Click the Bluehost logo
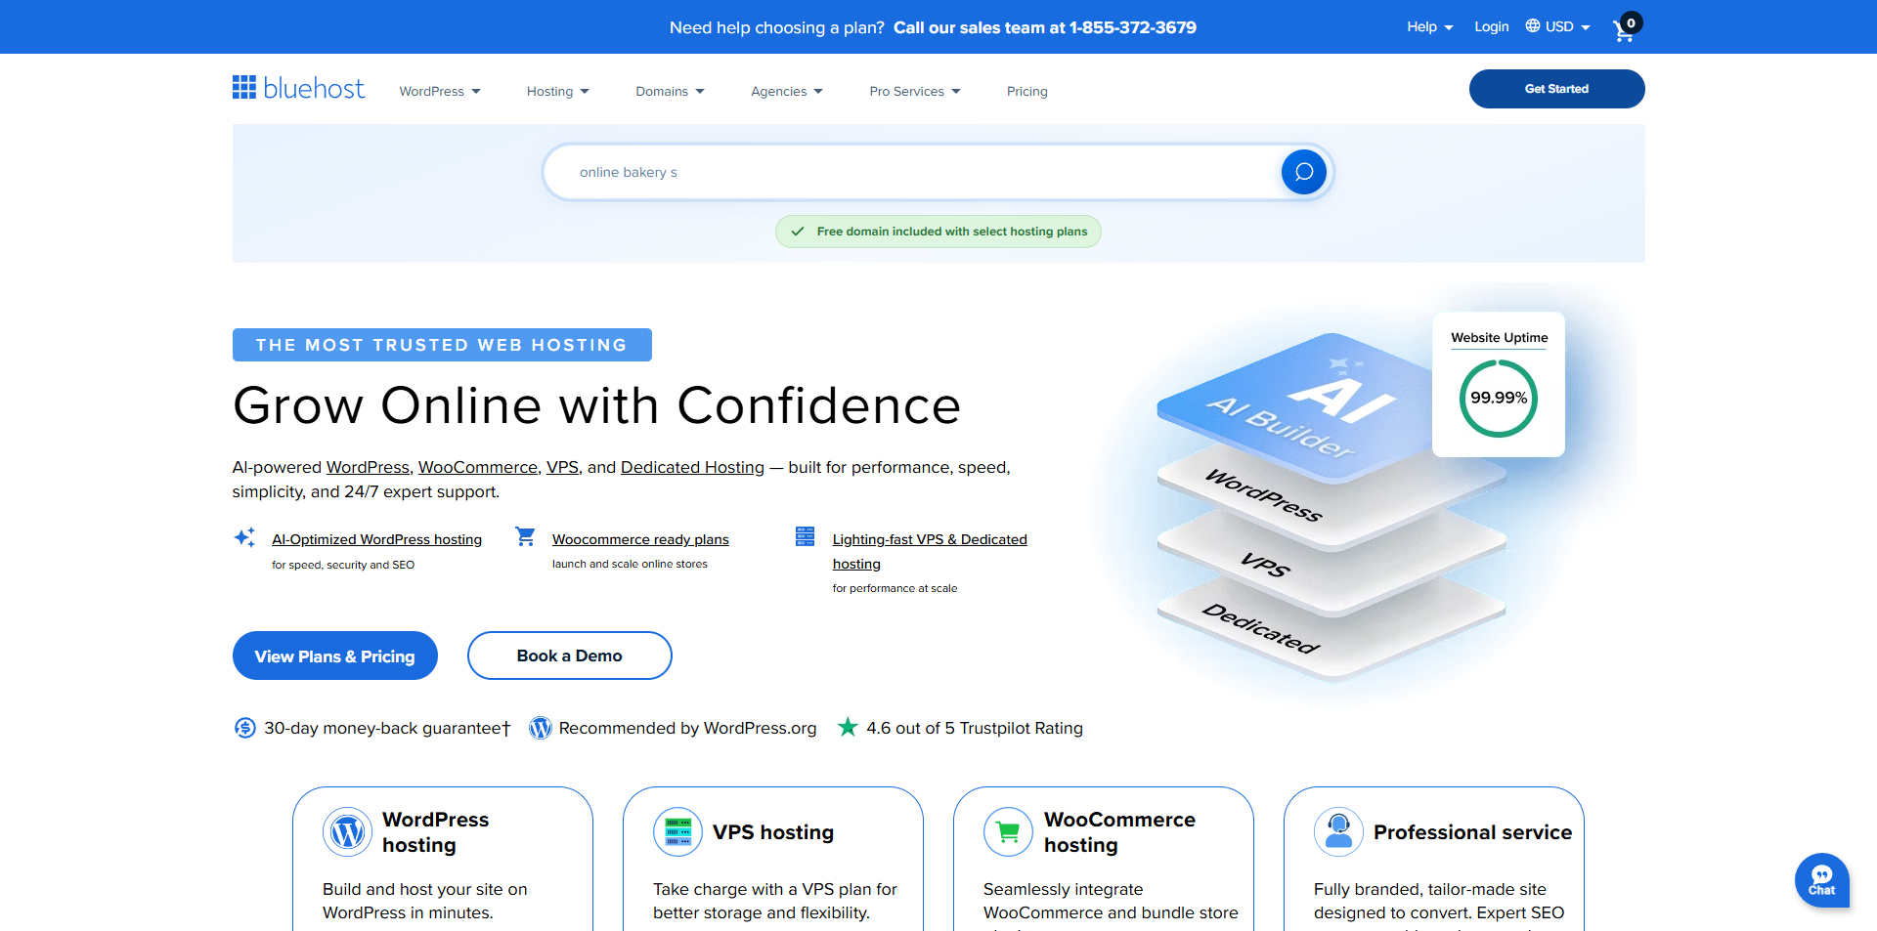 (297, 88)
